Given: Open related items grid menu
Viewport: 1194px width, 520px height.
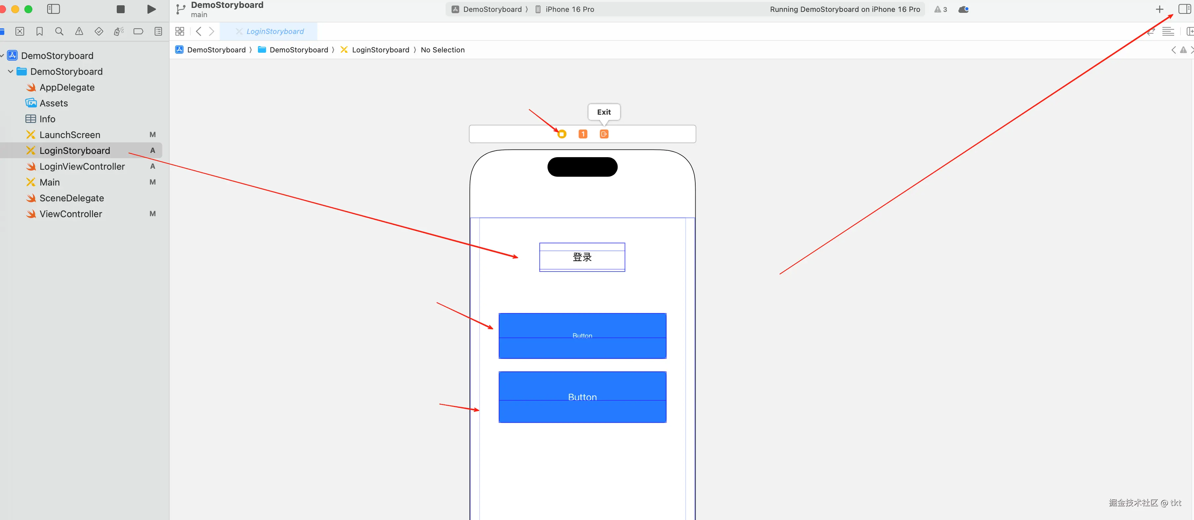Looking at the screenshot, I should point(180,32).
